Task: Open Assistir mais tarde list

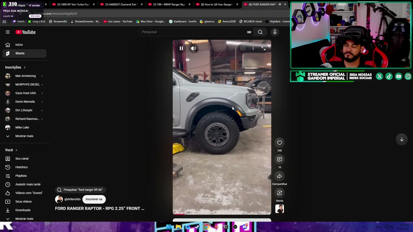Action: click(x=25, y=184)
